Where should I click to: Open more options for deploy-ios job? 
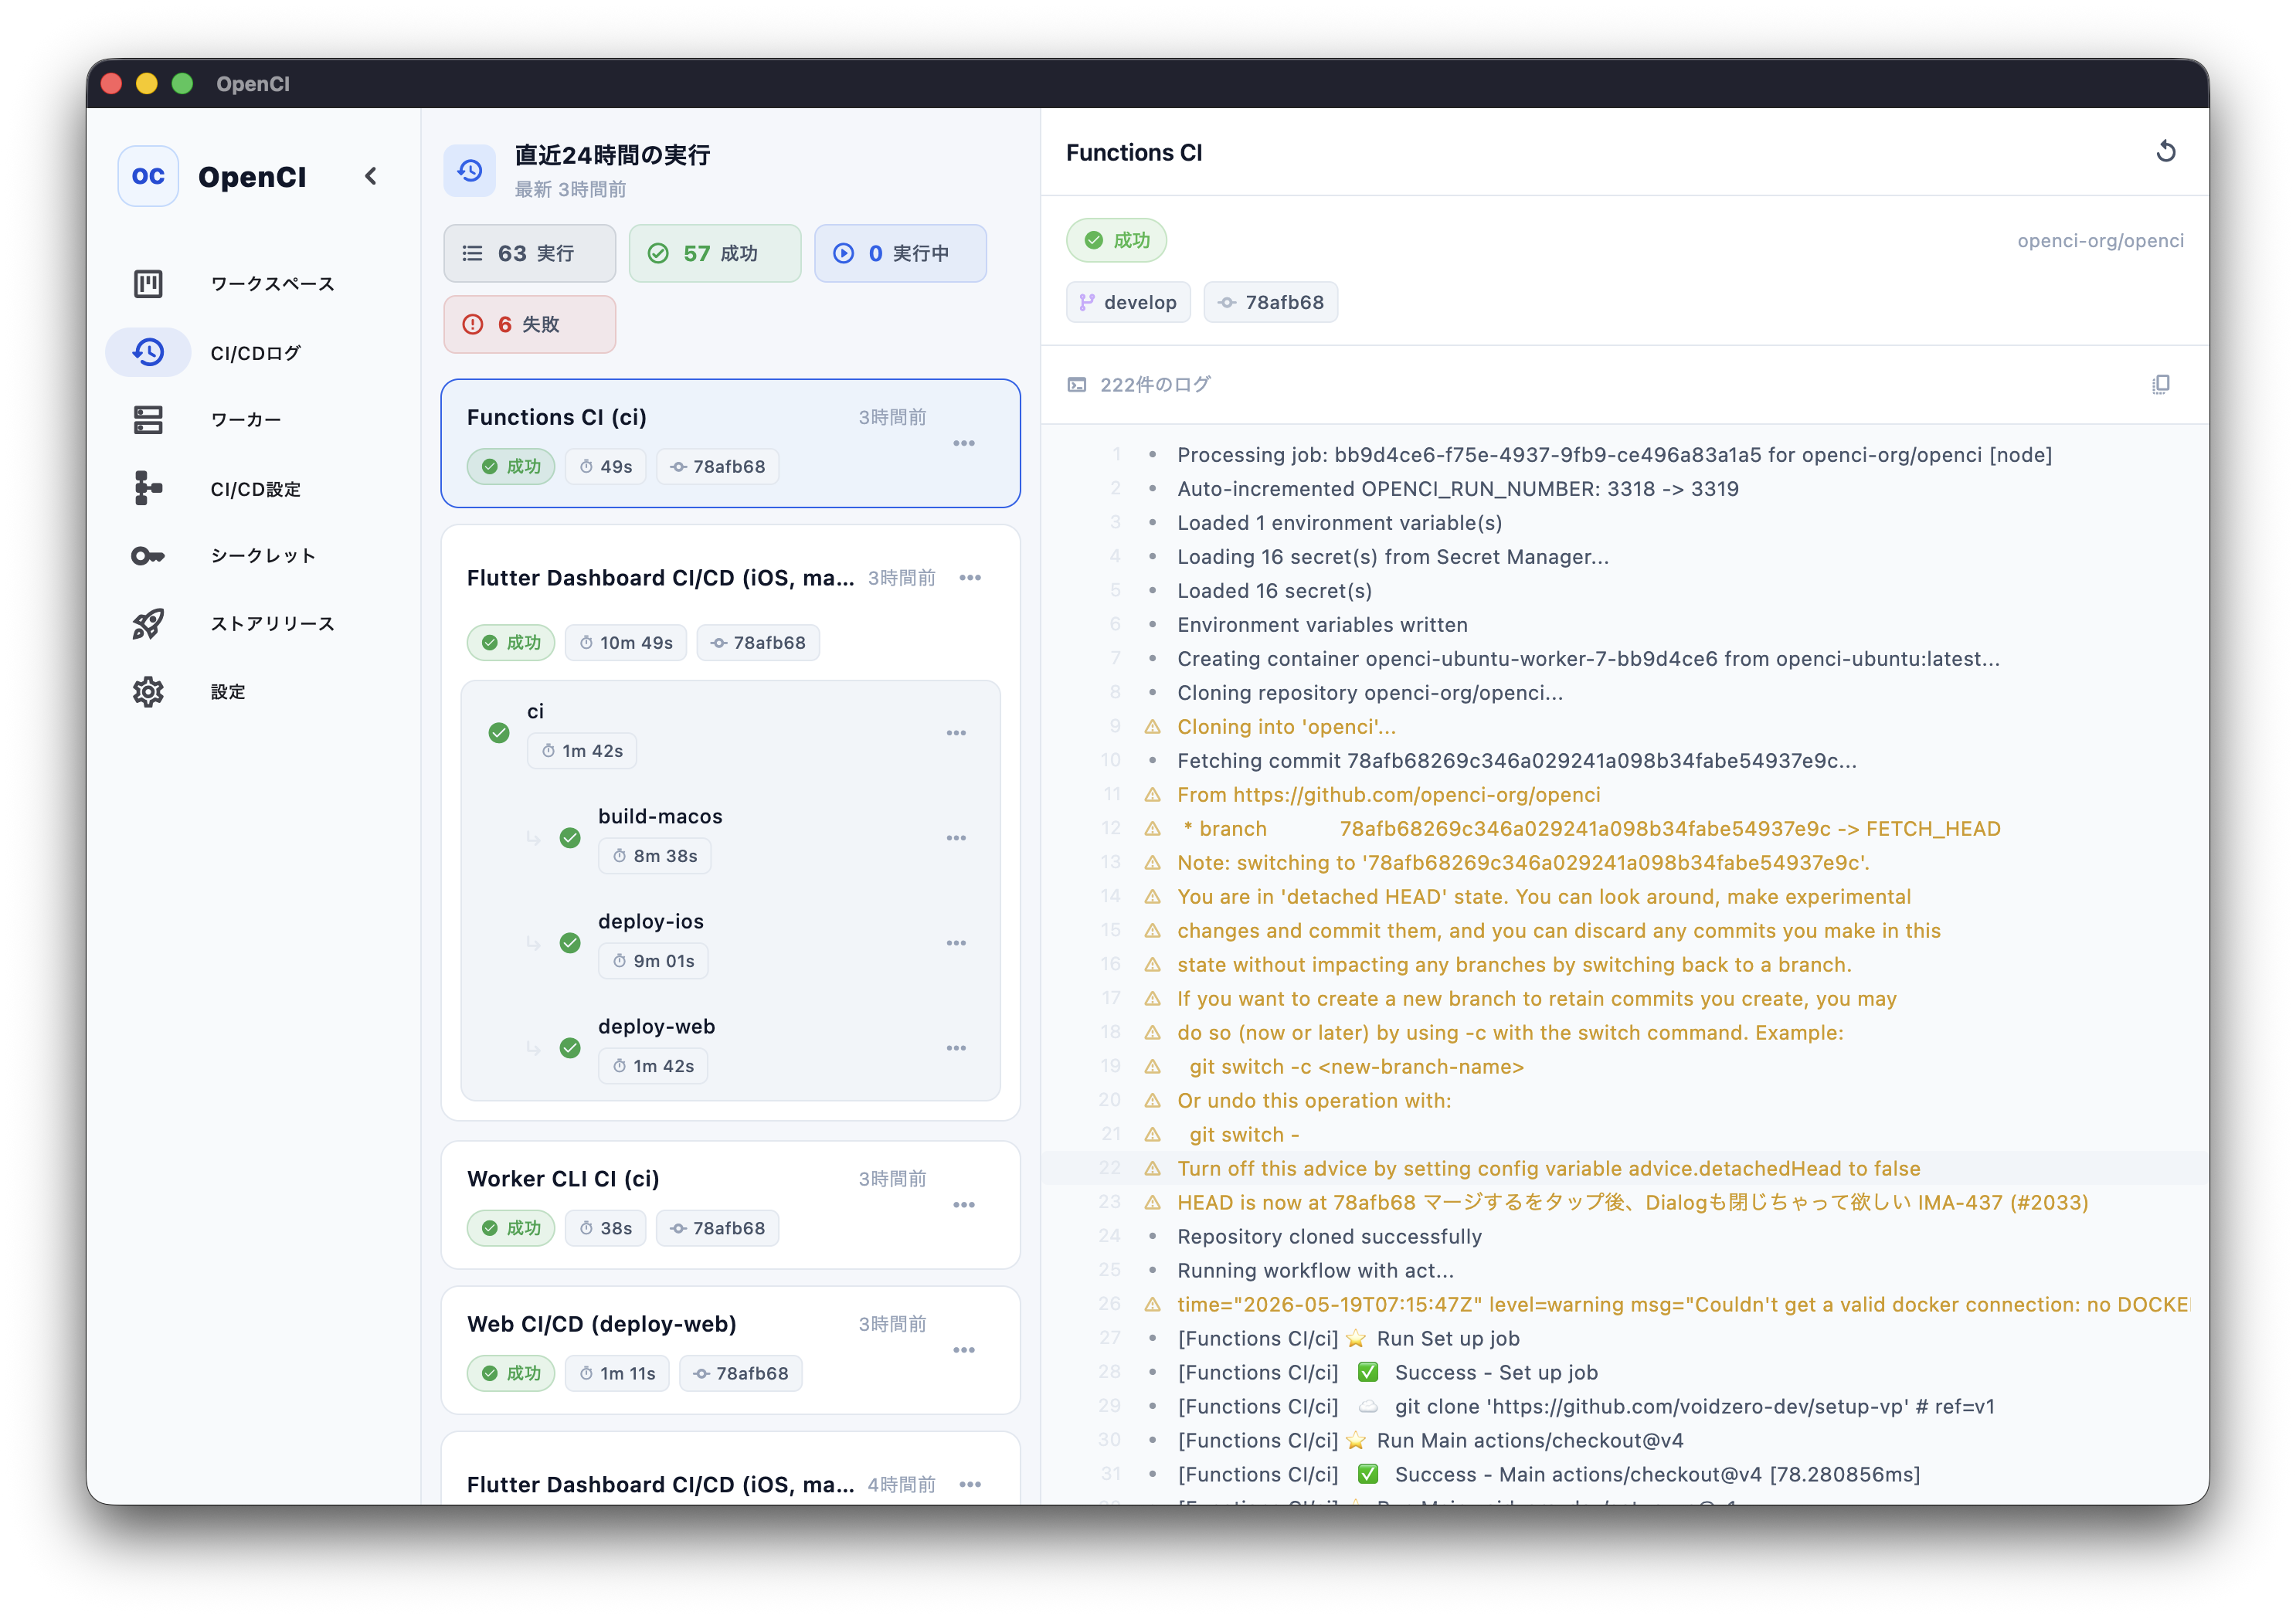(x=956, y=943)
